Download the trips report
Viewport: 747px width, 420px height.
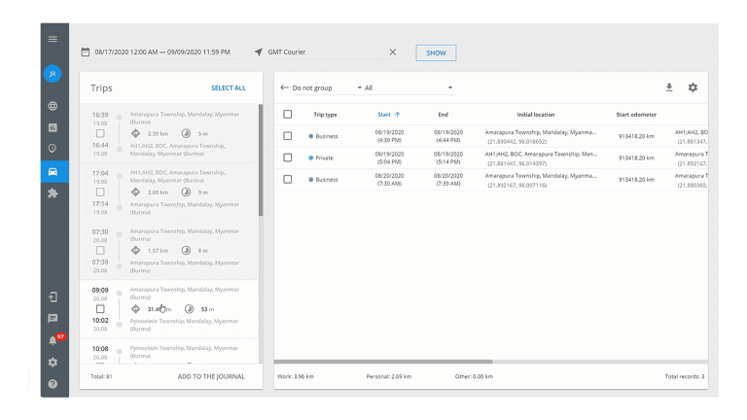669,87
